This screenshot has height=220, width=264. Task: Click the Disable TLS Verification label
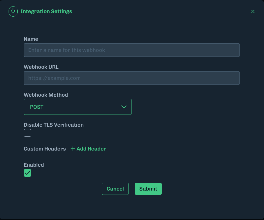(x=54, y=125)
